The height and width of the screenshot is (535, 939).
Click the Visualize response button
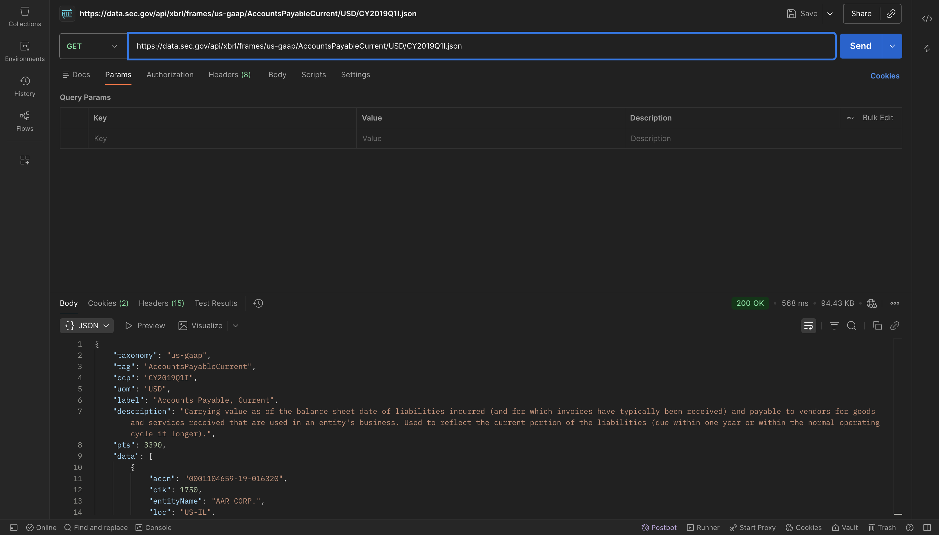click(x=200, y=325)
